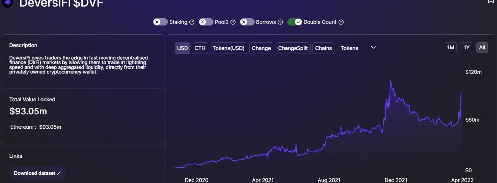
Task: Set the chart range to 1Y
Action: (x=467, y=48)
